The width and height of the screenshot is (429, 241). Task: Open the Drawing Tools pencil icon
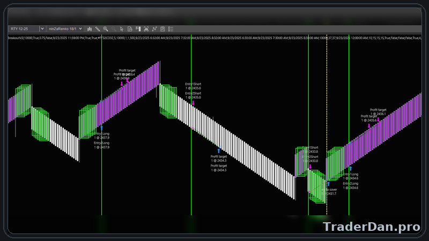coord(97,29)
